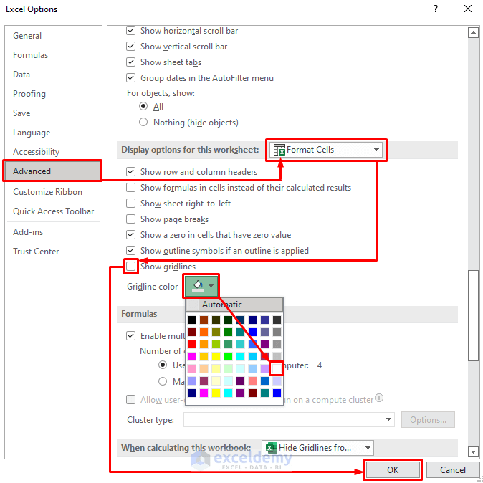Viewport: 483px width, 483px height.
Task: Select the Use all processors radio button
Action: click(x=163, y=365)
